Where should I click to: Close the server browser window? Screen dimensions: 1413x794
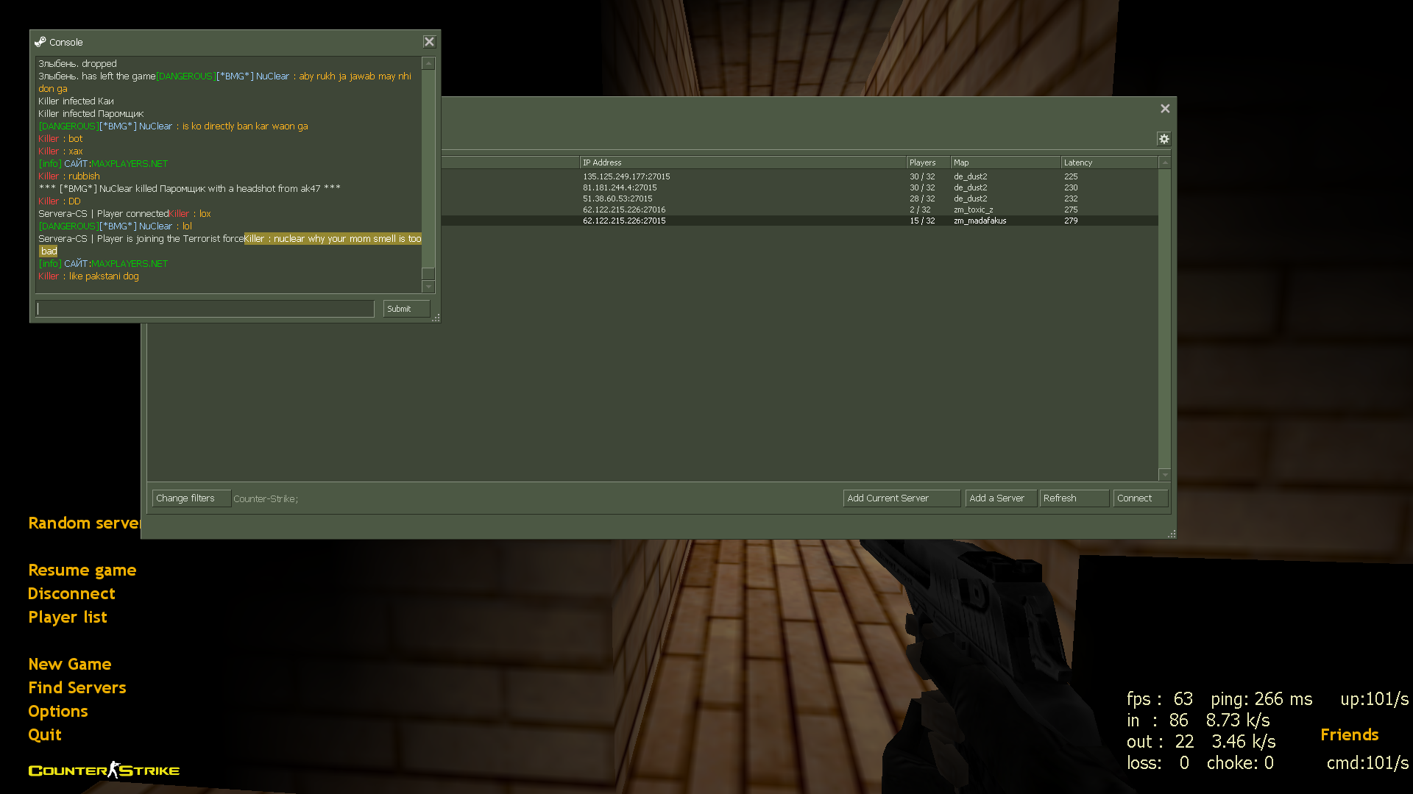click(x=1165, y=108)
